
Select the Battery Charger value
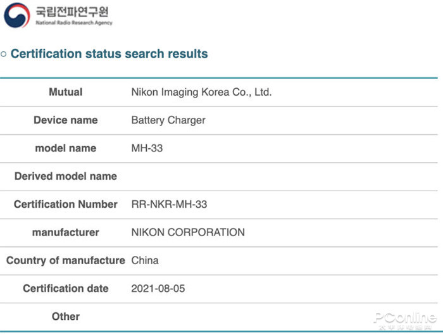click(168, 120)
